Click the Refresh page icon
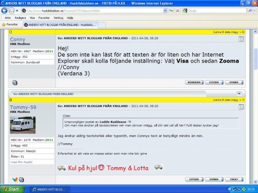The width and height of the screenshot is (258, 193). (x=172, y=10)
